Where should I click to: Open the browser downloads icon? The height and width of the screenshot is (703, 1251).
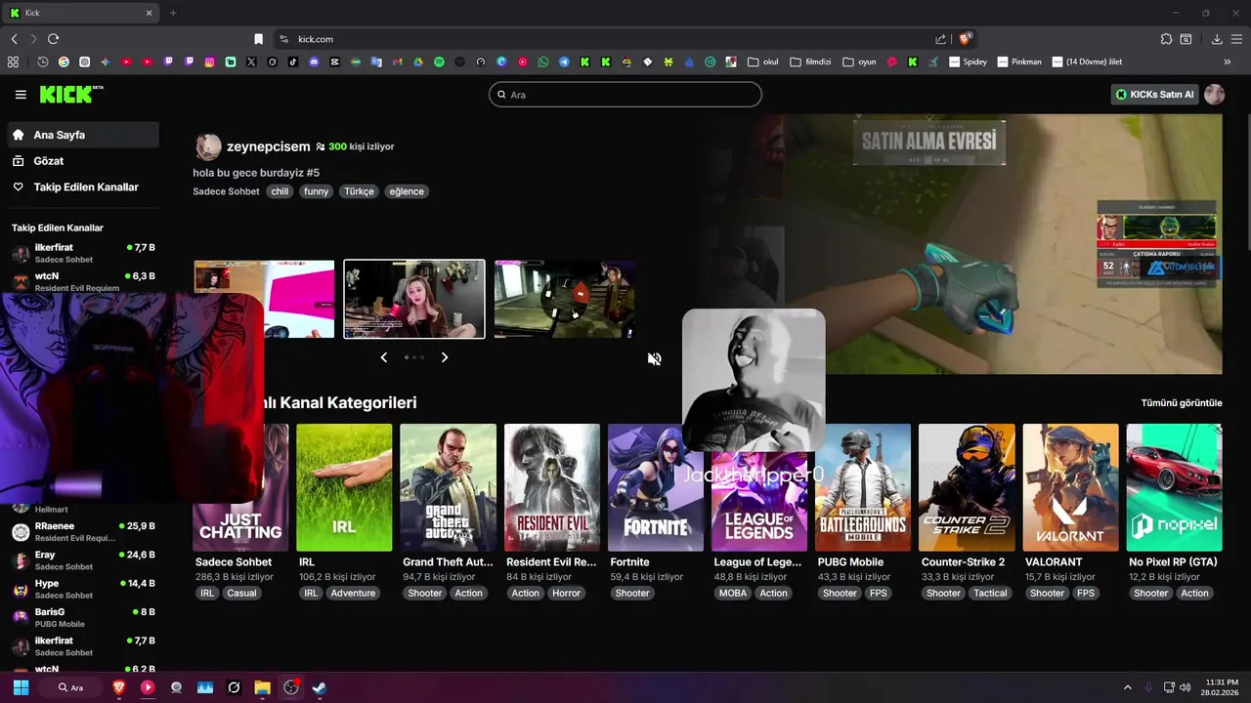(1217, 39)
